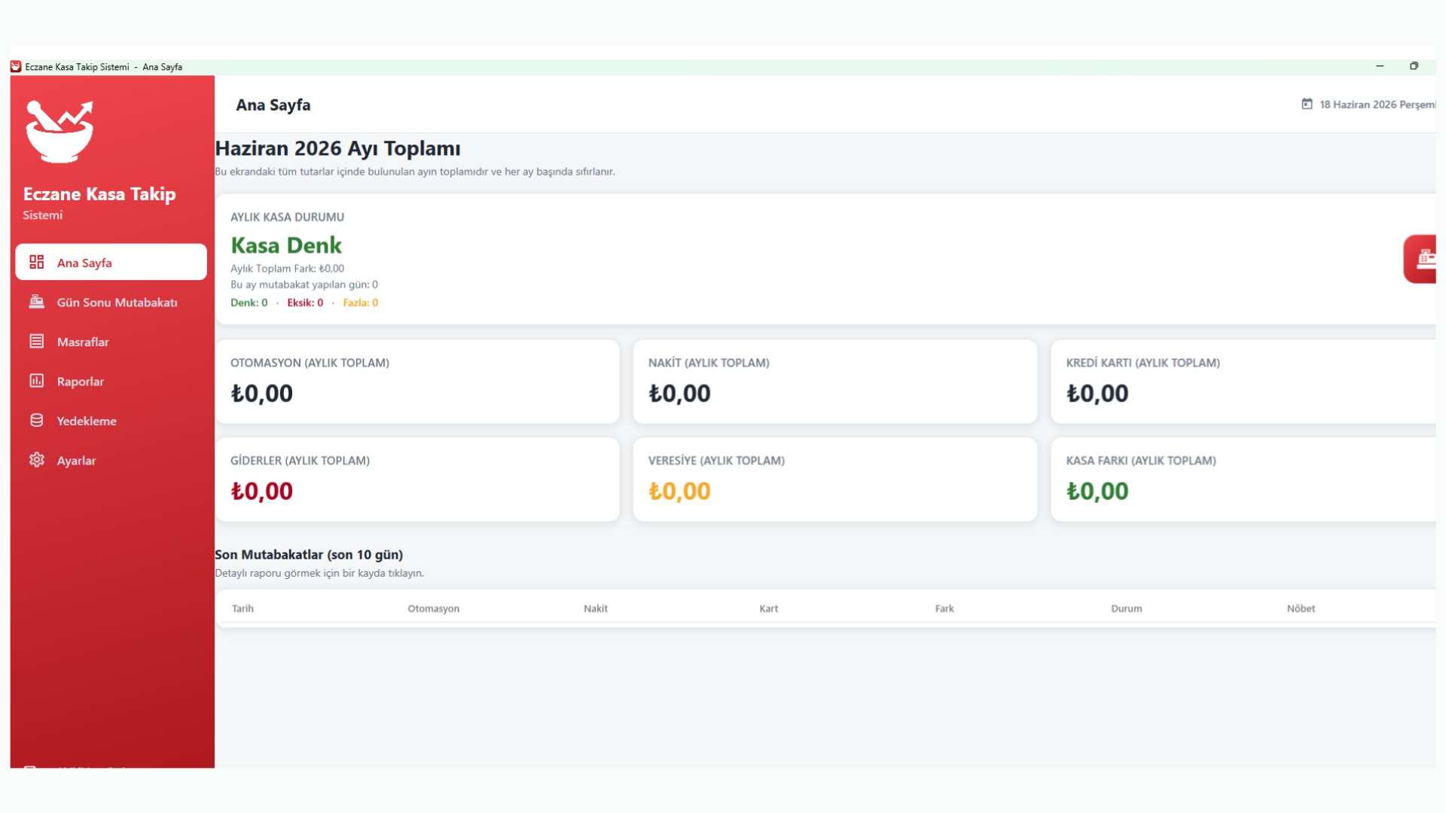1446x813 pixels.
Task: Click the Kredi Kartı monthly total card
Action: point(1243,382)
